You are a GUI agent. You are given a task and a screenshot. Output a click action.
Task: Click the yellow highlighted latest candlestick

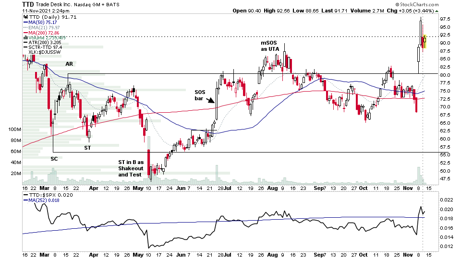point(425,41)
